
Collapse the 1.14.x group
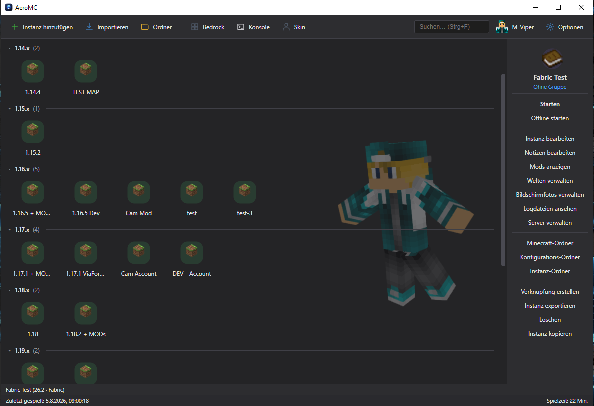click(10, 48)
